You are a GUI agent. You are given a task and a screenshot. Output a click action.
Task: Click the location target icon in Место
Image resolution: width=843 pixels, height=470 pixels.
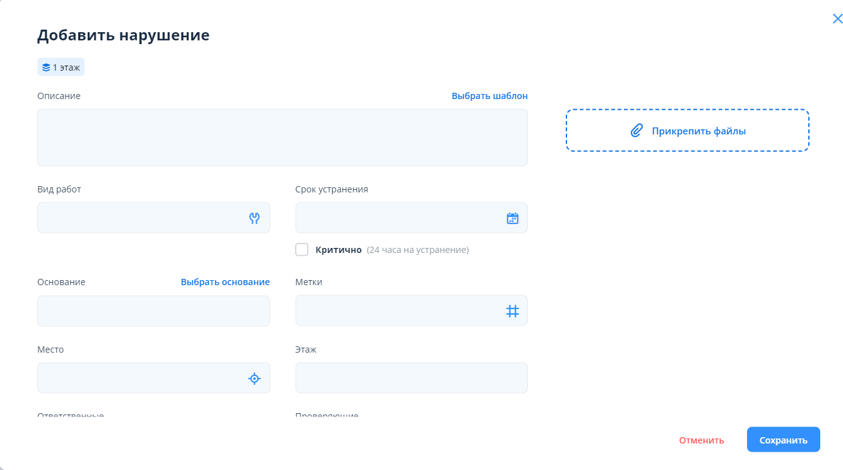(x=254, y=379)
